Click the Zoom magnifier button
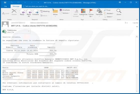 [119, 12]
